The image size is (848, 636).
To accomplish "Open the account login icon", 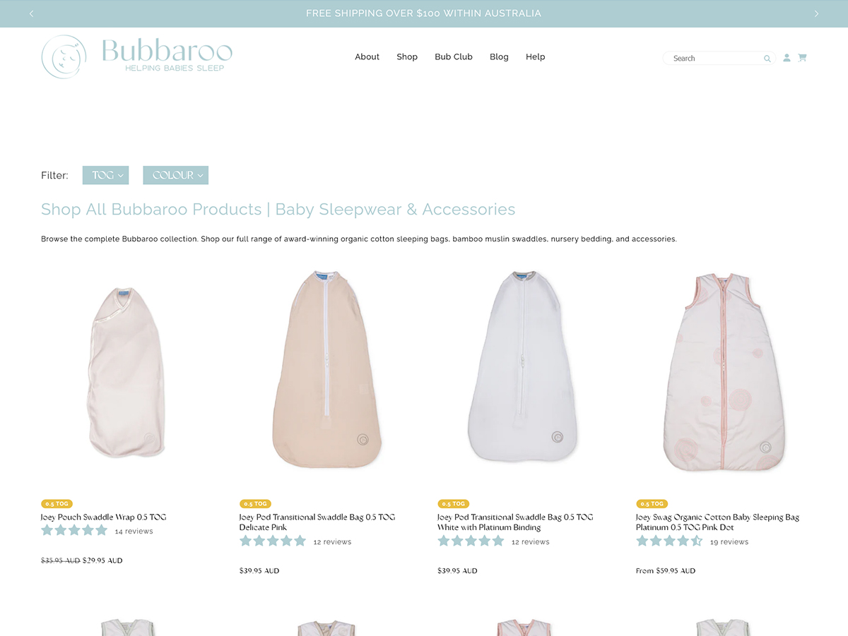I will point(787,58).
